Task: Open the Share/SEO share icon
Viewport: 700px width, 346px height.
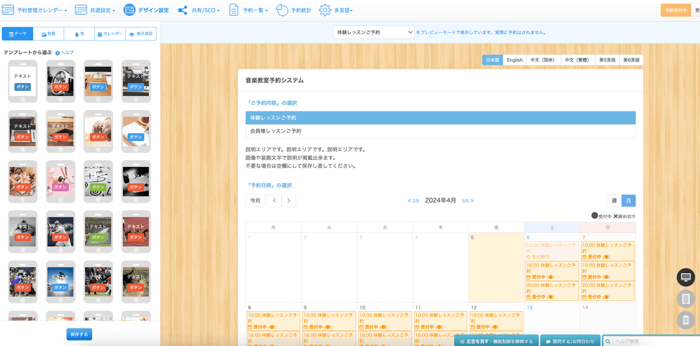Action: click(183, 10)
